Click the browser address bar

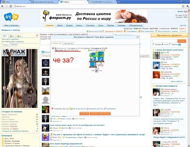[97, 6]
